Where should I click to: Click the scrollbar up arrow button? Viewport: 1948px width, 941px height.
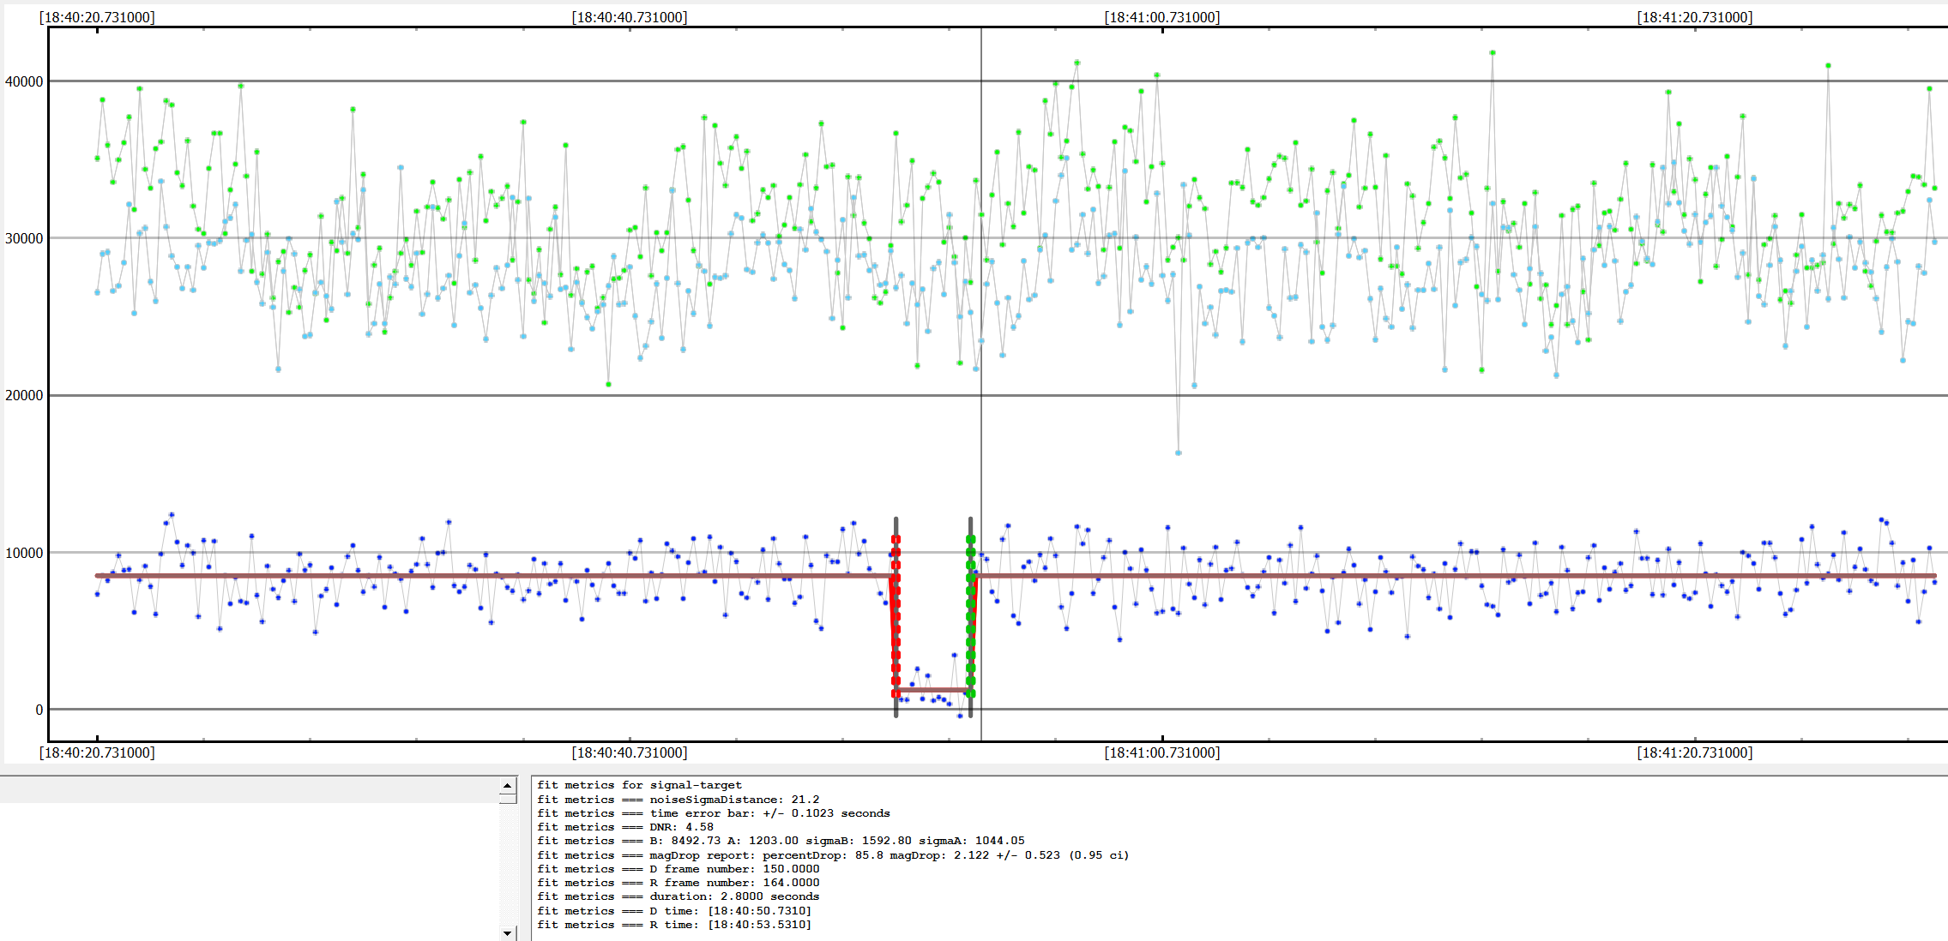pyautogui.click(x=508, y=785)
